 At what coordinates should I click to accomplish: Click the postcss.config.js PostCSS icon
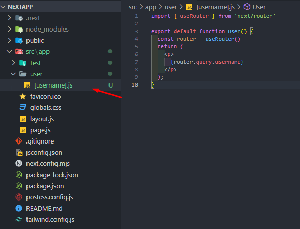(19, 197)
